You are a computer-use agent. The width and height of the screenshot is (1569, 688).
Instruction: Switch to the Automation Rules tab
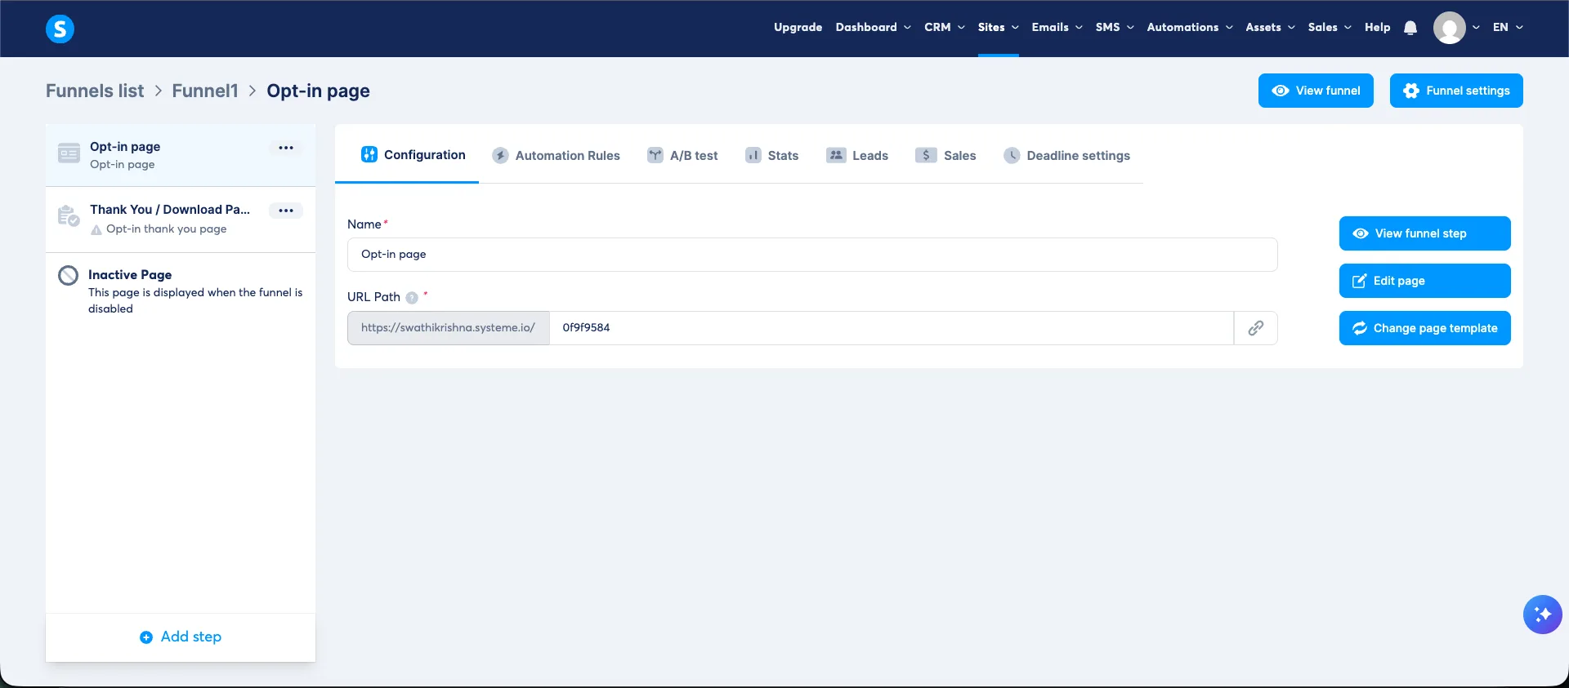pos(557,155)
